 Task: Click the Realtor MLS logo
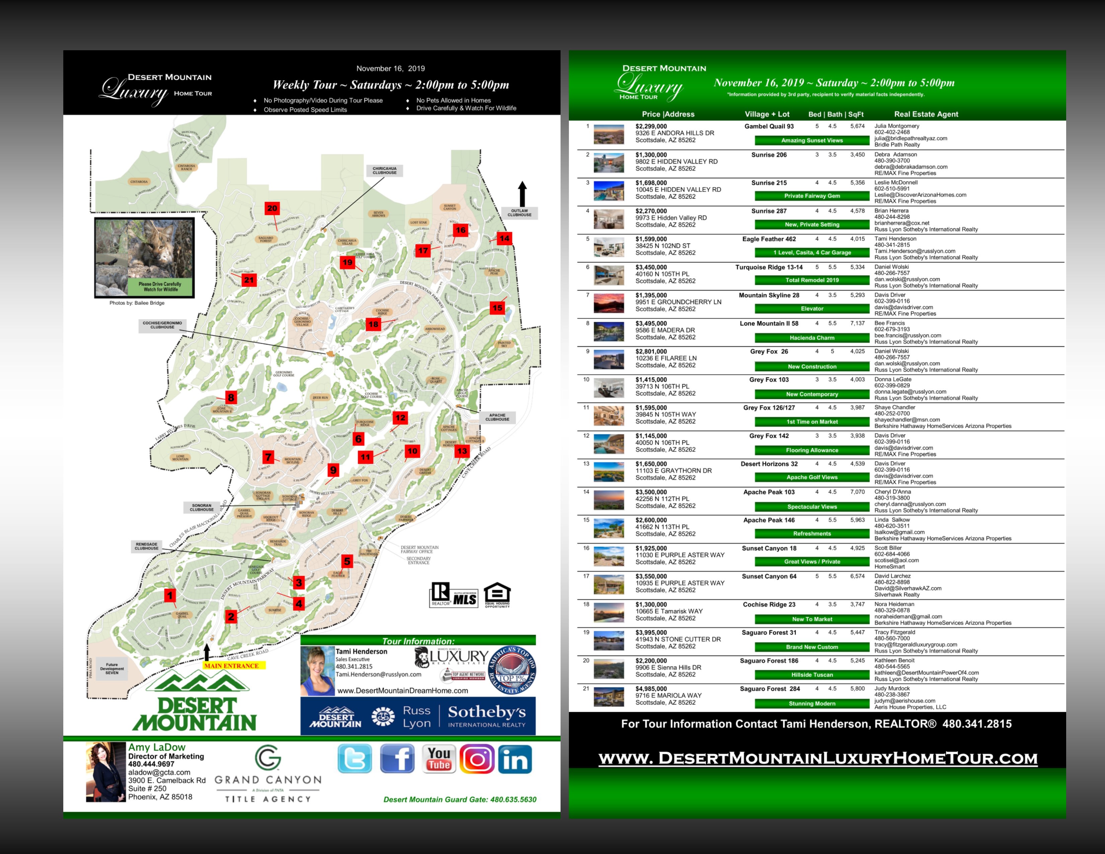point(454,595)
